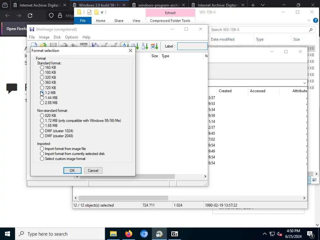Click the blue Chromium icon on taskbar
Viewport: 320px width, 240px height.
144,234
